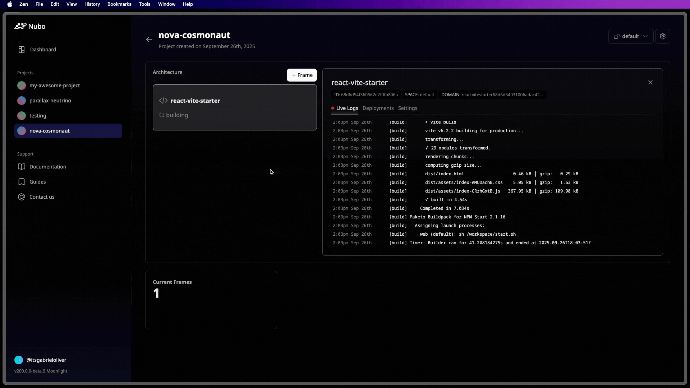Screen dimensions: 690x388
Task: Open the my-awesome-project project
Action: (55, 86)
